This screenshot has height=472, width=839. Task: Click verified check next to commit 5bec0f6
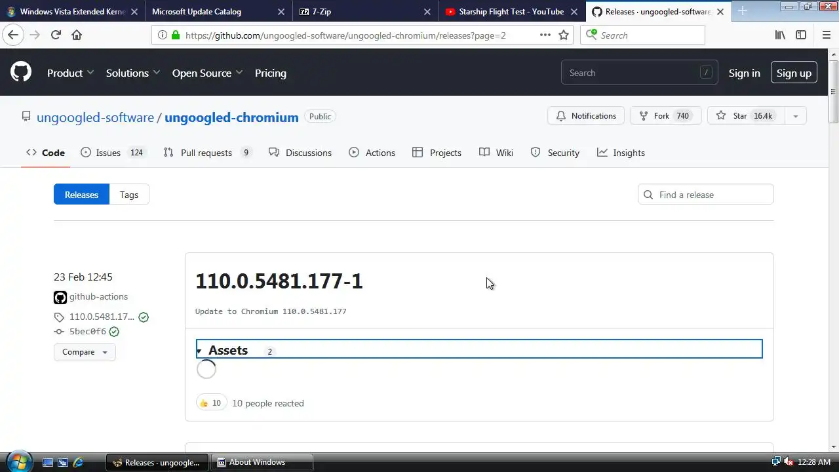(x=114, y=331)
